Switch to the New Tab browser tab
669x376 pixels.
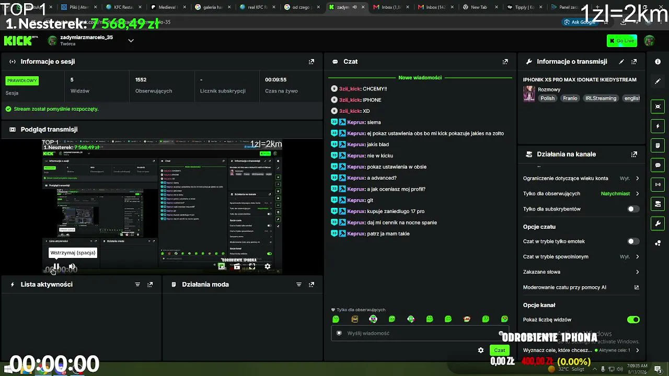(x=479, y=7)
